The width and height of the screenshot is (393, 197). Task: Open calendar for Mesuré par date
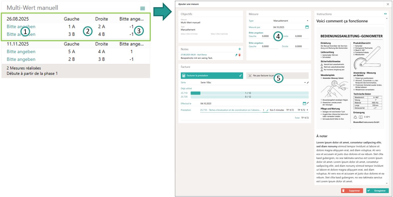[x=307, y=27]
